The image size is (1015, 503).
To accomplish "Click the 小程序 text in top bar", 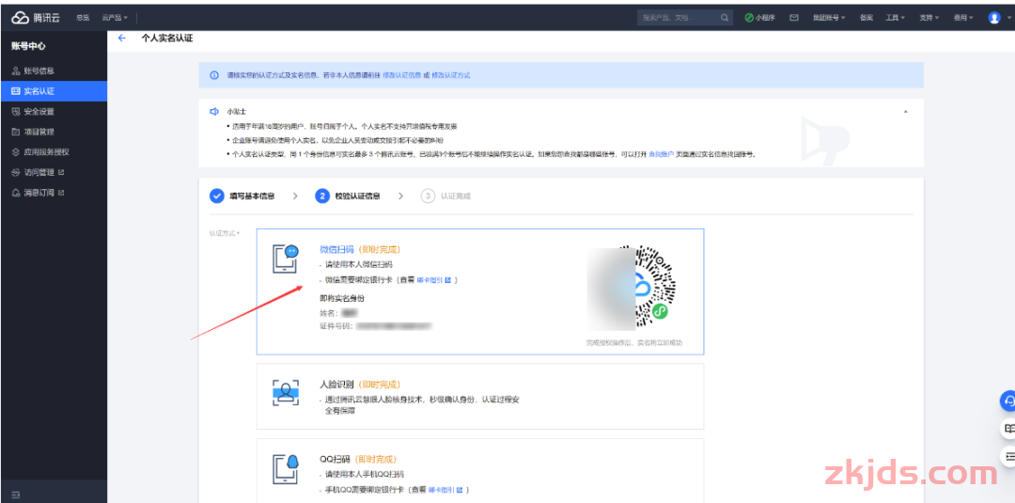I will pyautogui.click(x=766, y=18).
